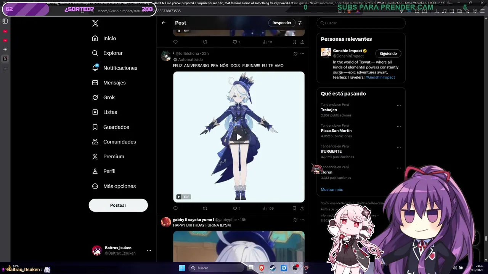Open Grok in the sidebar

tap(104, 98)
